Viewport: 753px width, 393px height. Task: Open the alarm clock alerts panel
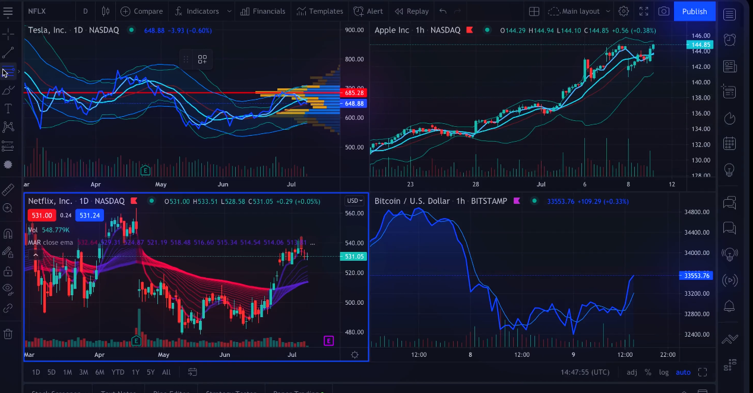[x=730, y=40]
